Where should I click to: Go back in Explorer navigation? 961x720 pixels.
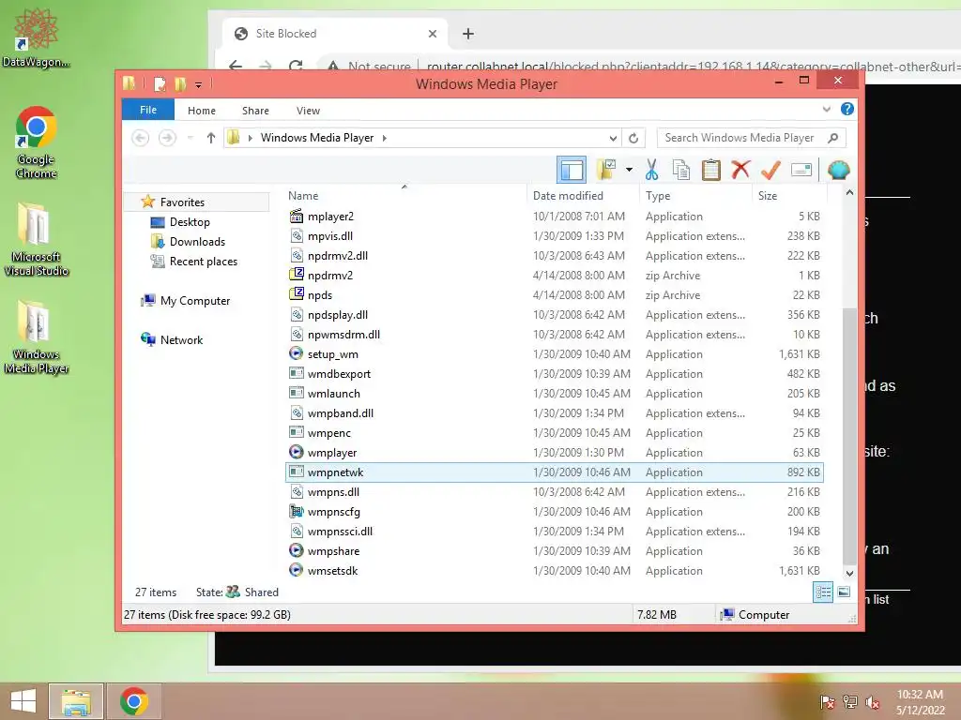tap(141, 138)
